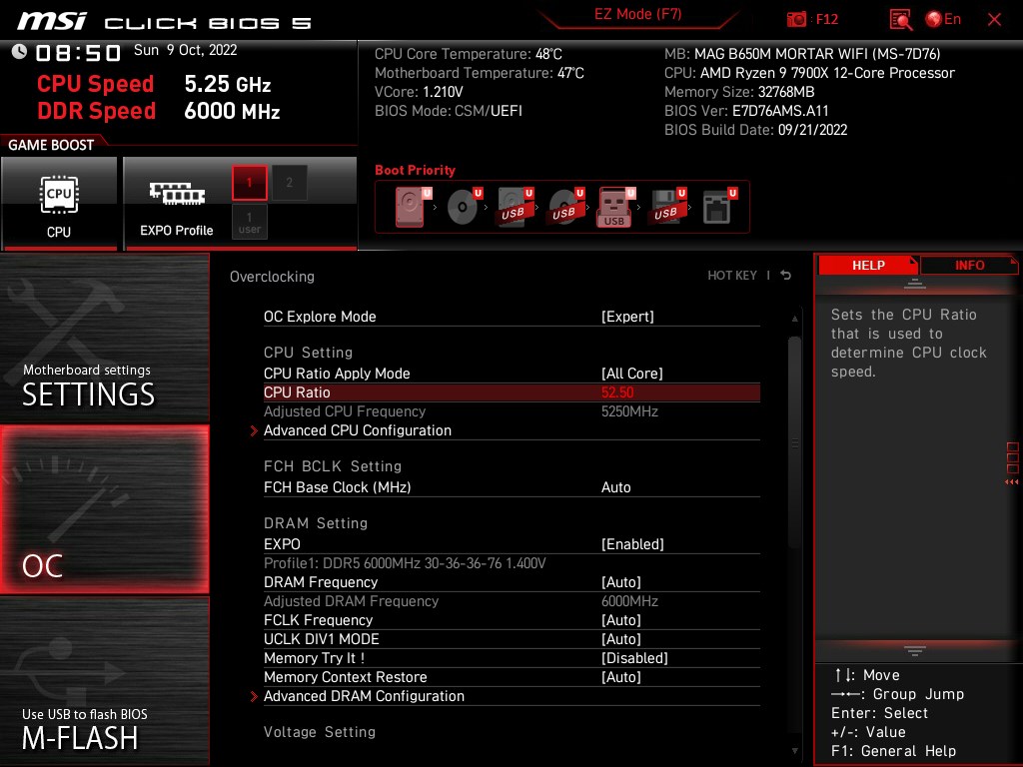
Task: Select the USB floppy boot device icon
Action: 666,207
